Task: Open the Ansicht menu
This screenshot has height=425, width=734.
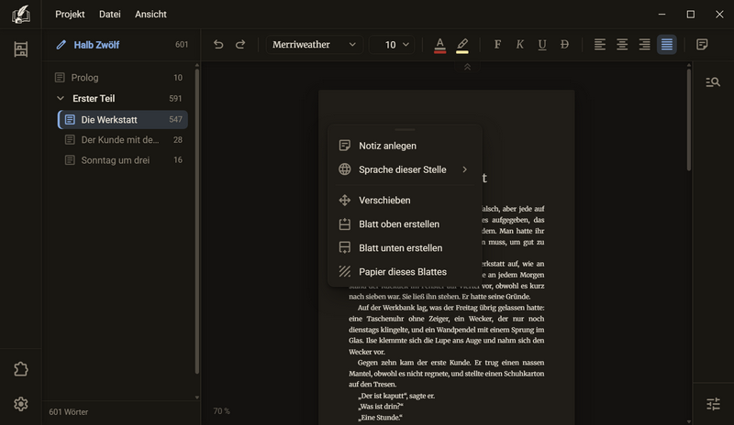Action: click(x=150, y=14)
